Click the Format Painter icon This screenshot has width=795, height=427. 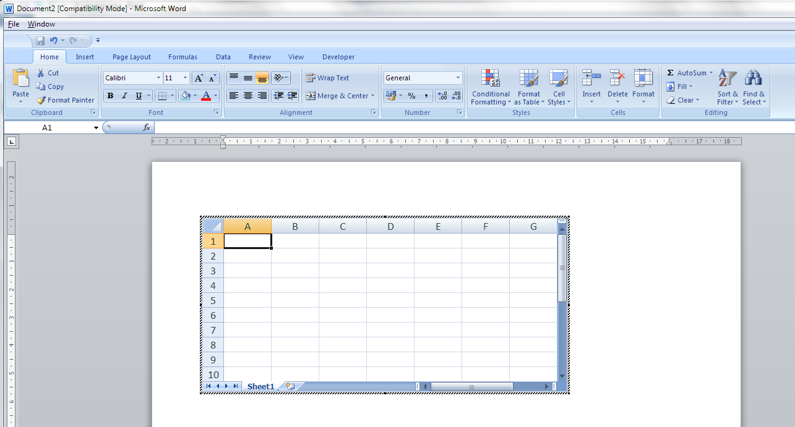[x=41, y=100]
